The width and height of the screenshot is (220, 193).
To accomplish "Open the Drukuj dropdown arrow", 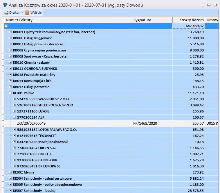I will (x=22, y=12).
